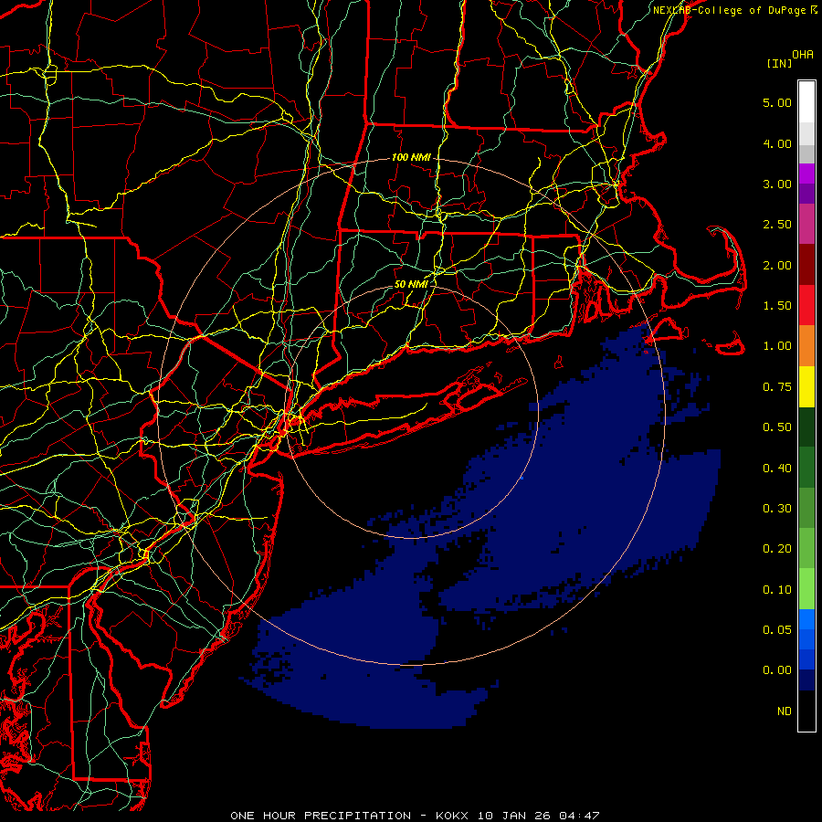
Task: Click the 0.05 legend value
Action: pos(777,630)
